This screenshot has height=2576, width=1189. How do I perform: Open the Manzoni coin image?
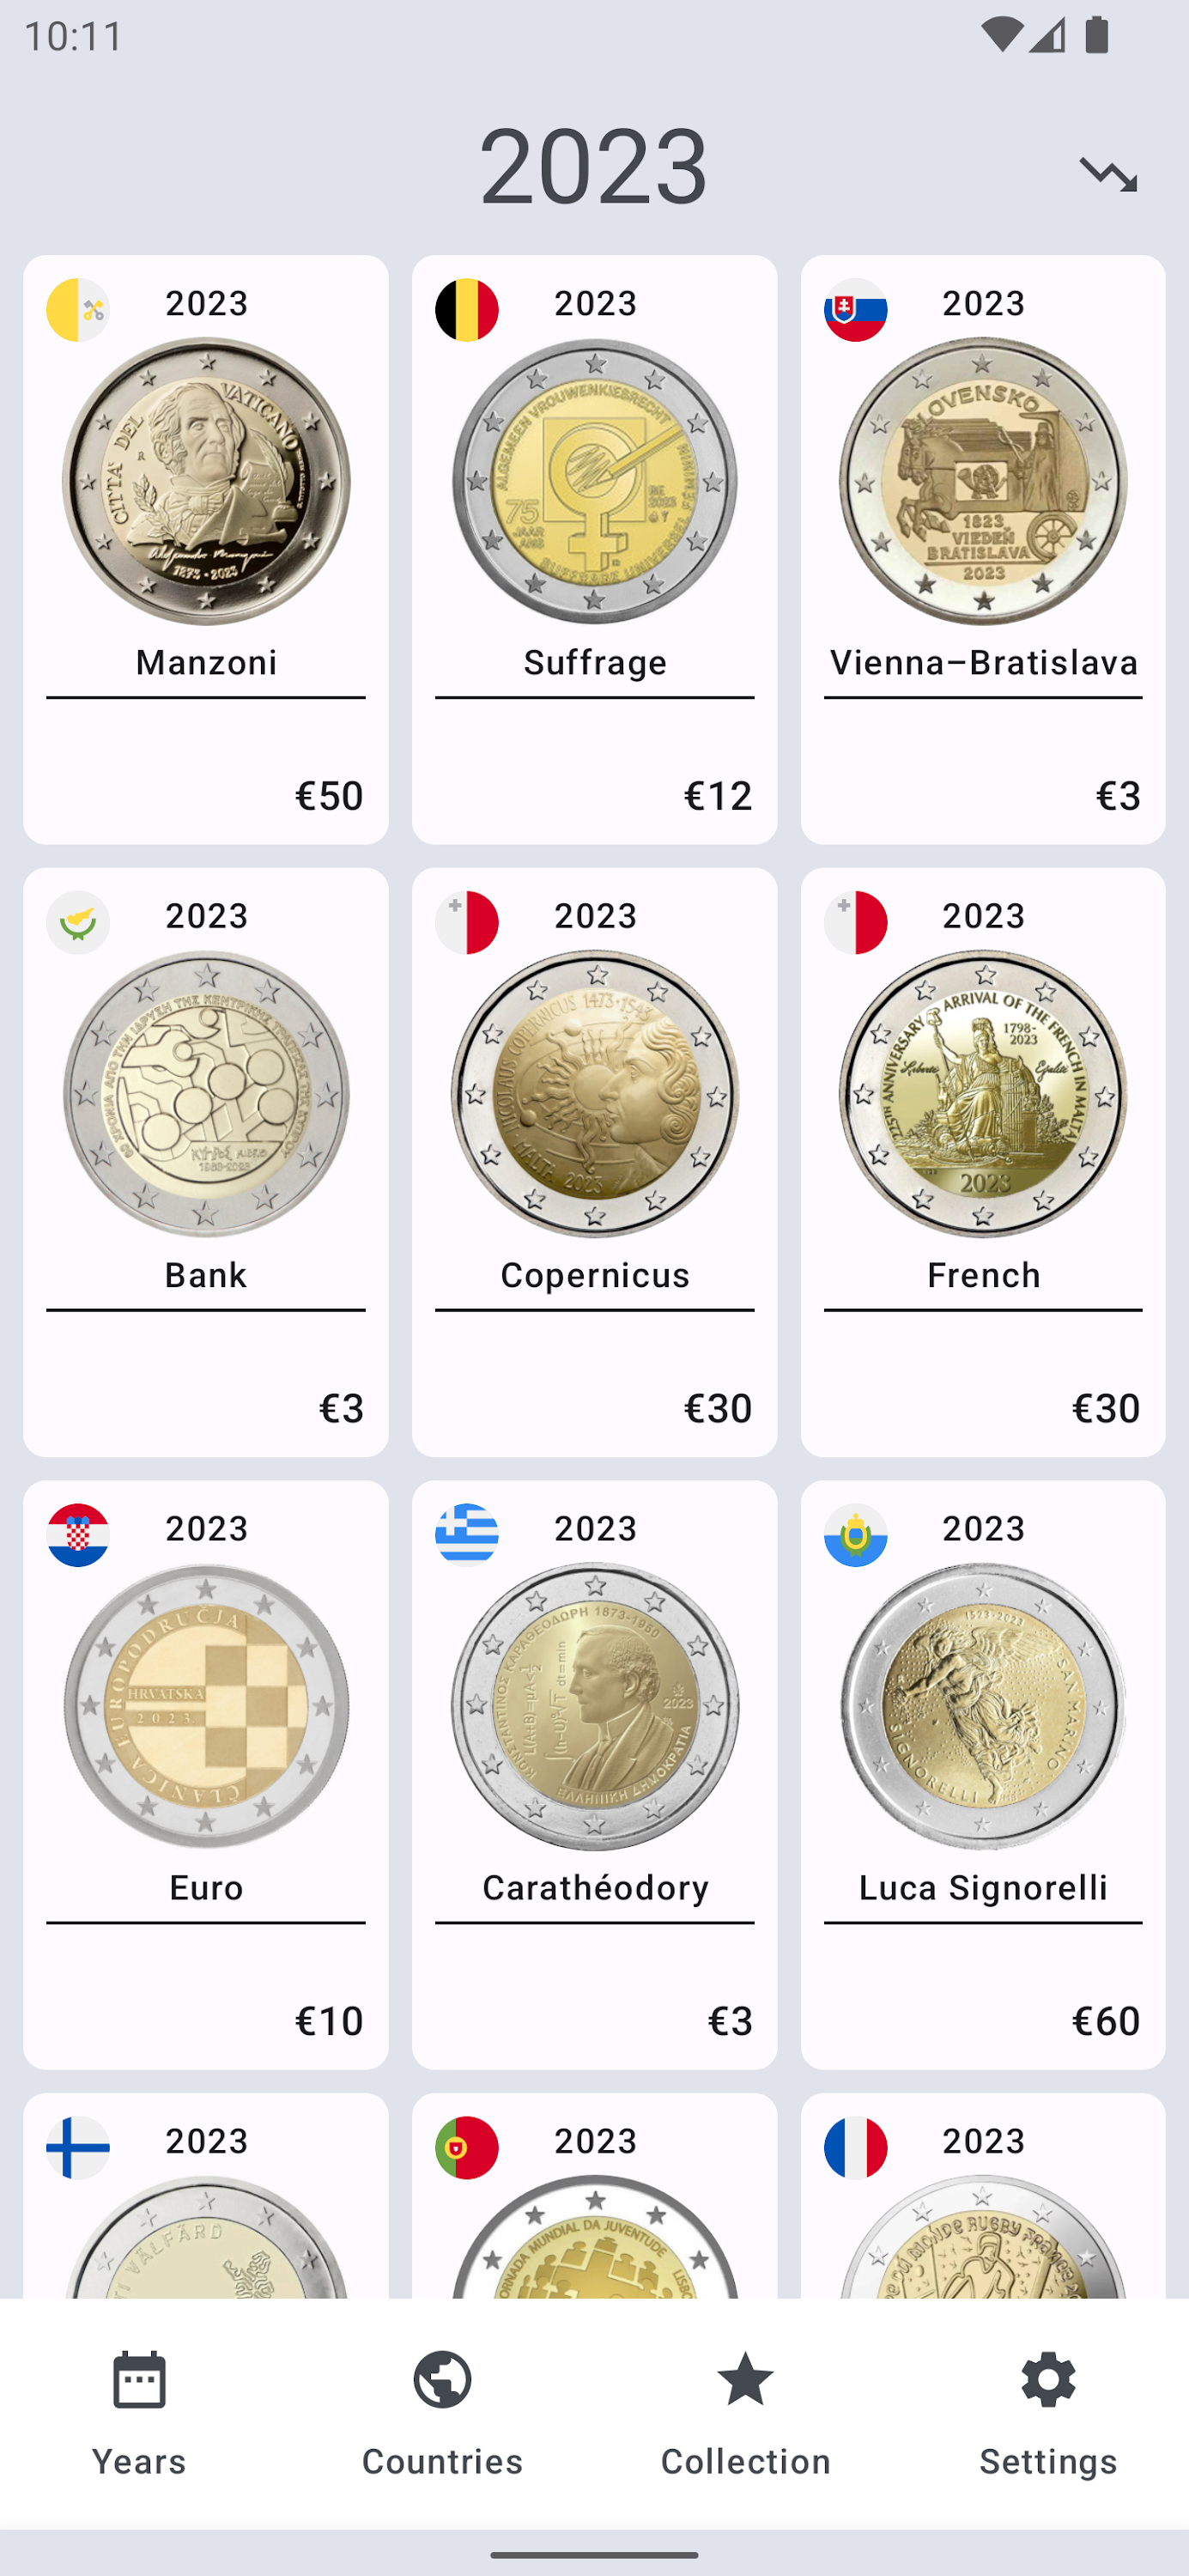[x=206, y=482]
